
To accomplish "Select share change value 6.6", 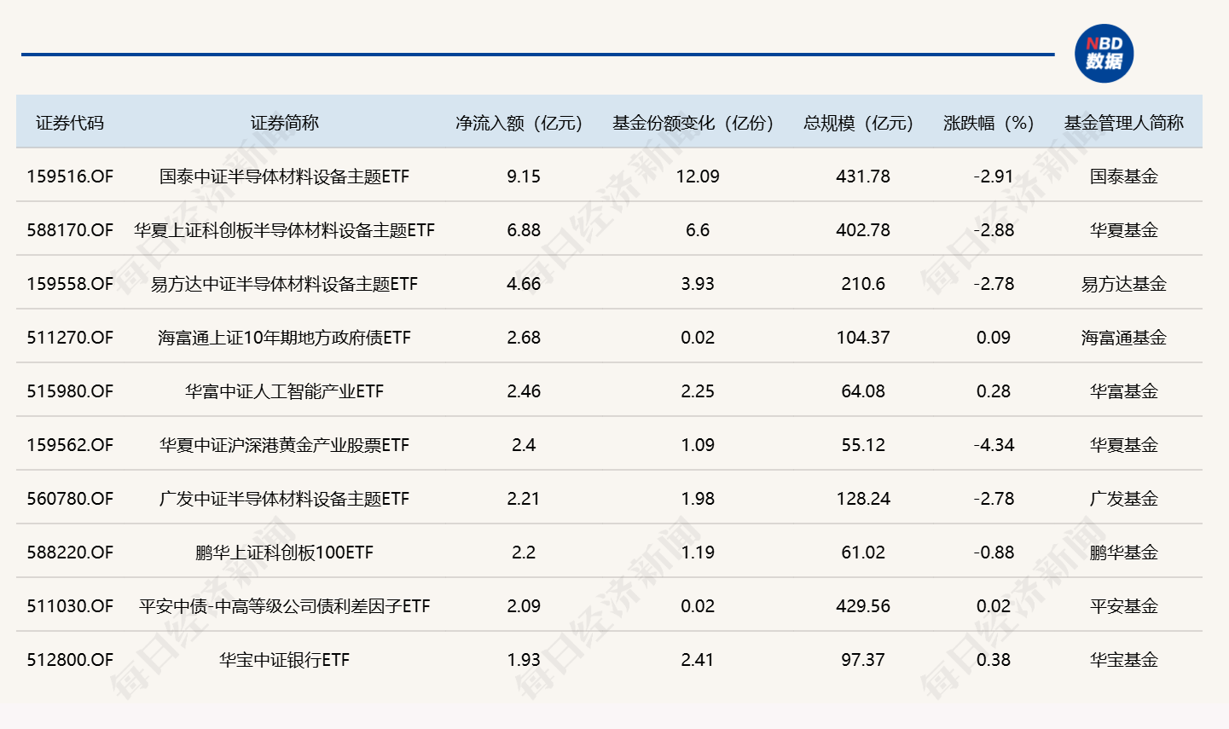I will pos(698,230).
